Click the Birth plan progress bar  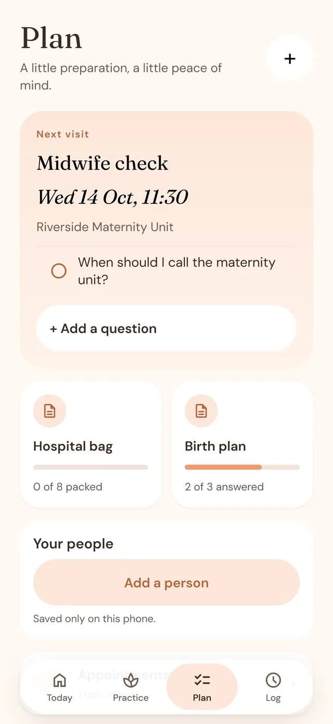click(242, 467)
